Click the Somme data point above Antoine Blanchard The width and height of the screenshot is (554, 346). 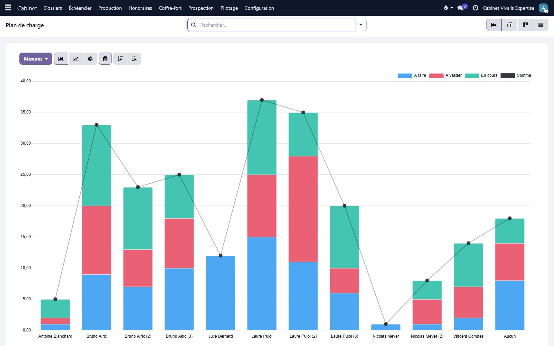pos(55,299)
